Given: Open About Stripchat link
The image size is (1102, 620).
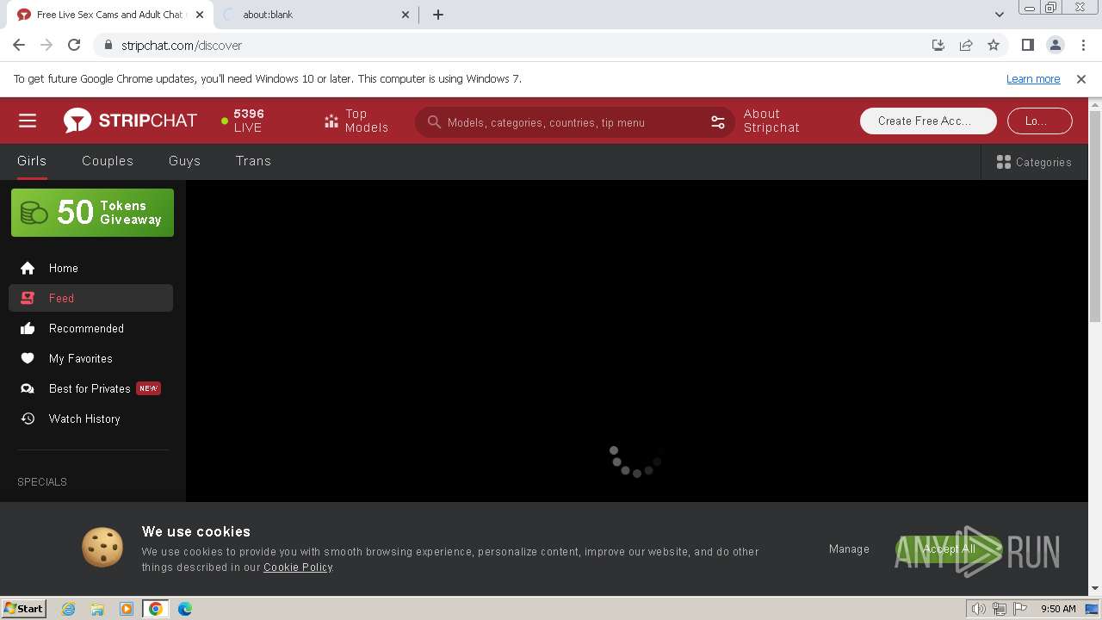Looking at the screenshot, I should (x=771, y=121).
